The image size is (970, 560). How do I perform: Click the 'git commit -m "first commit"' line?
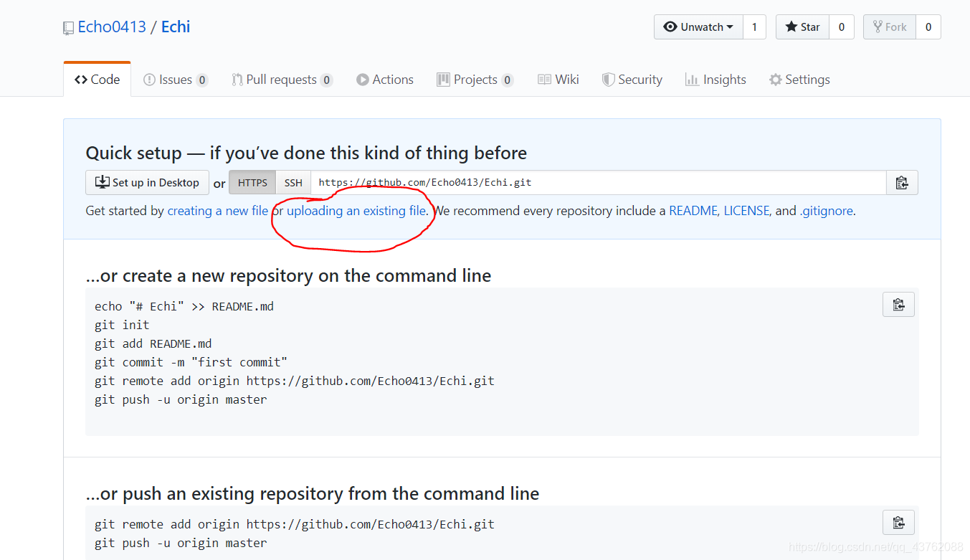point(191,362)
